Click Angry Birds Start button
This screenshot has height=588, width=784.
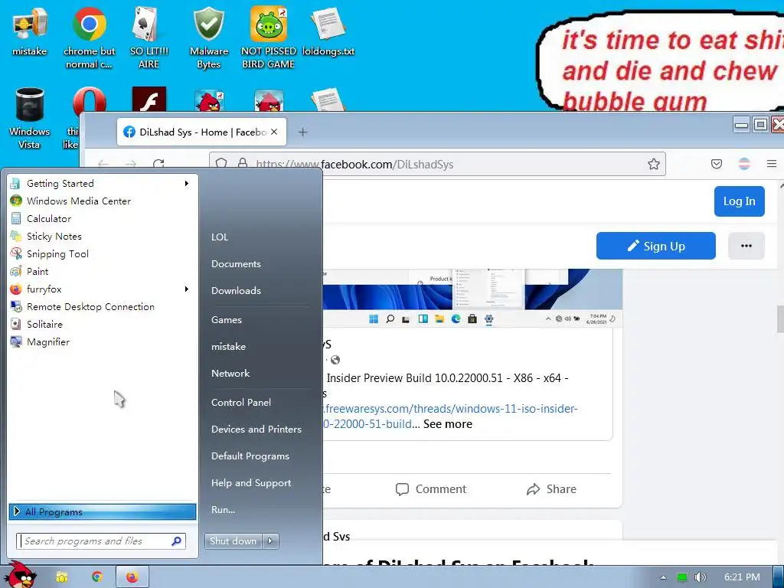pyautogui.click(x=21, y=575)
